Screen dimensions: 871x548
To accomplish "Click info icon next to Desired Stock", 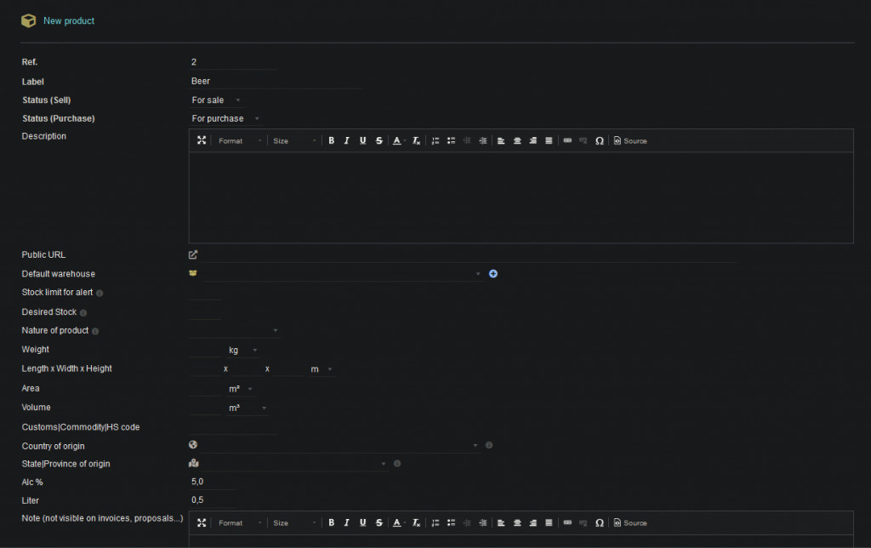I will pos(83,313).
